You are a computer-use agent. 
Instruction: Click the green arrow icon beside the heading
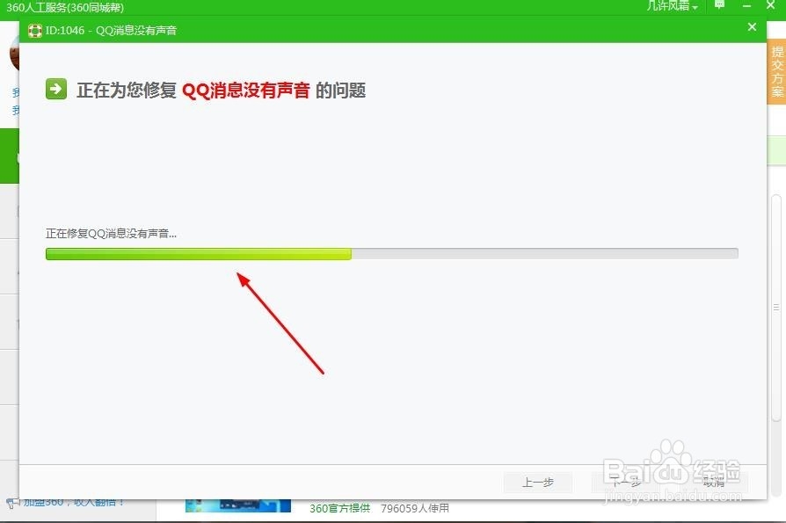click(56, 89)
